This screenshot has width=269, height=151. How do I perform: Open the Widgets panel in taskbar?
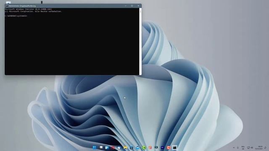pyautogui.click(x=107, y=148)
